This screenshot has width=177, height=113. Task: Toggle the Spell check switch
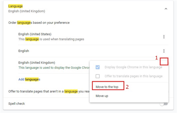[x=164, y=104]
